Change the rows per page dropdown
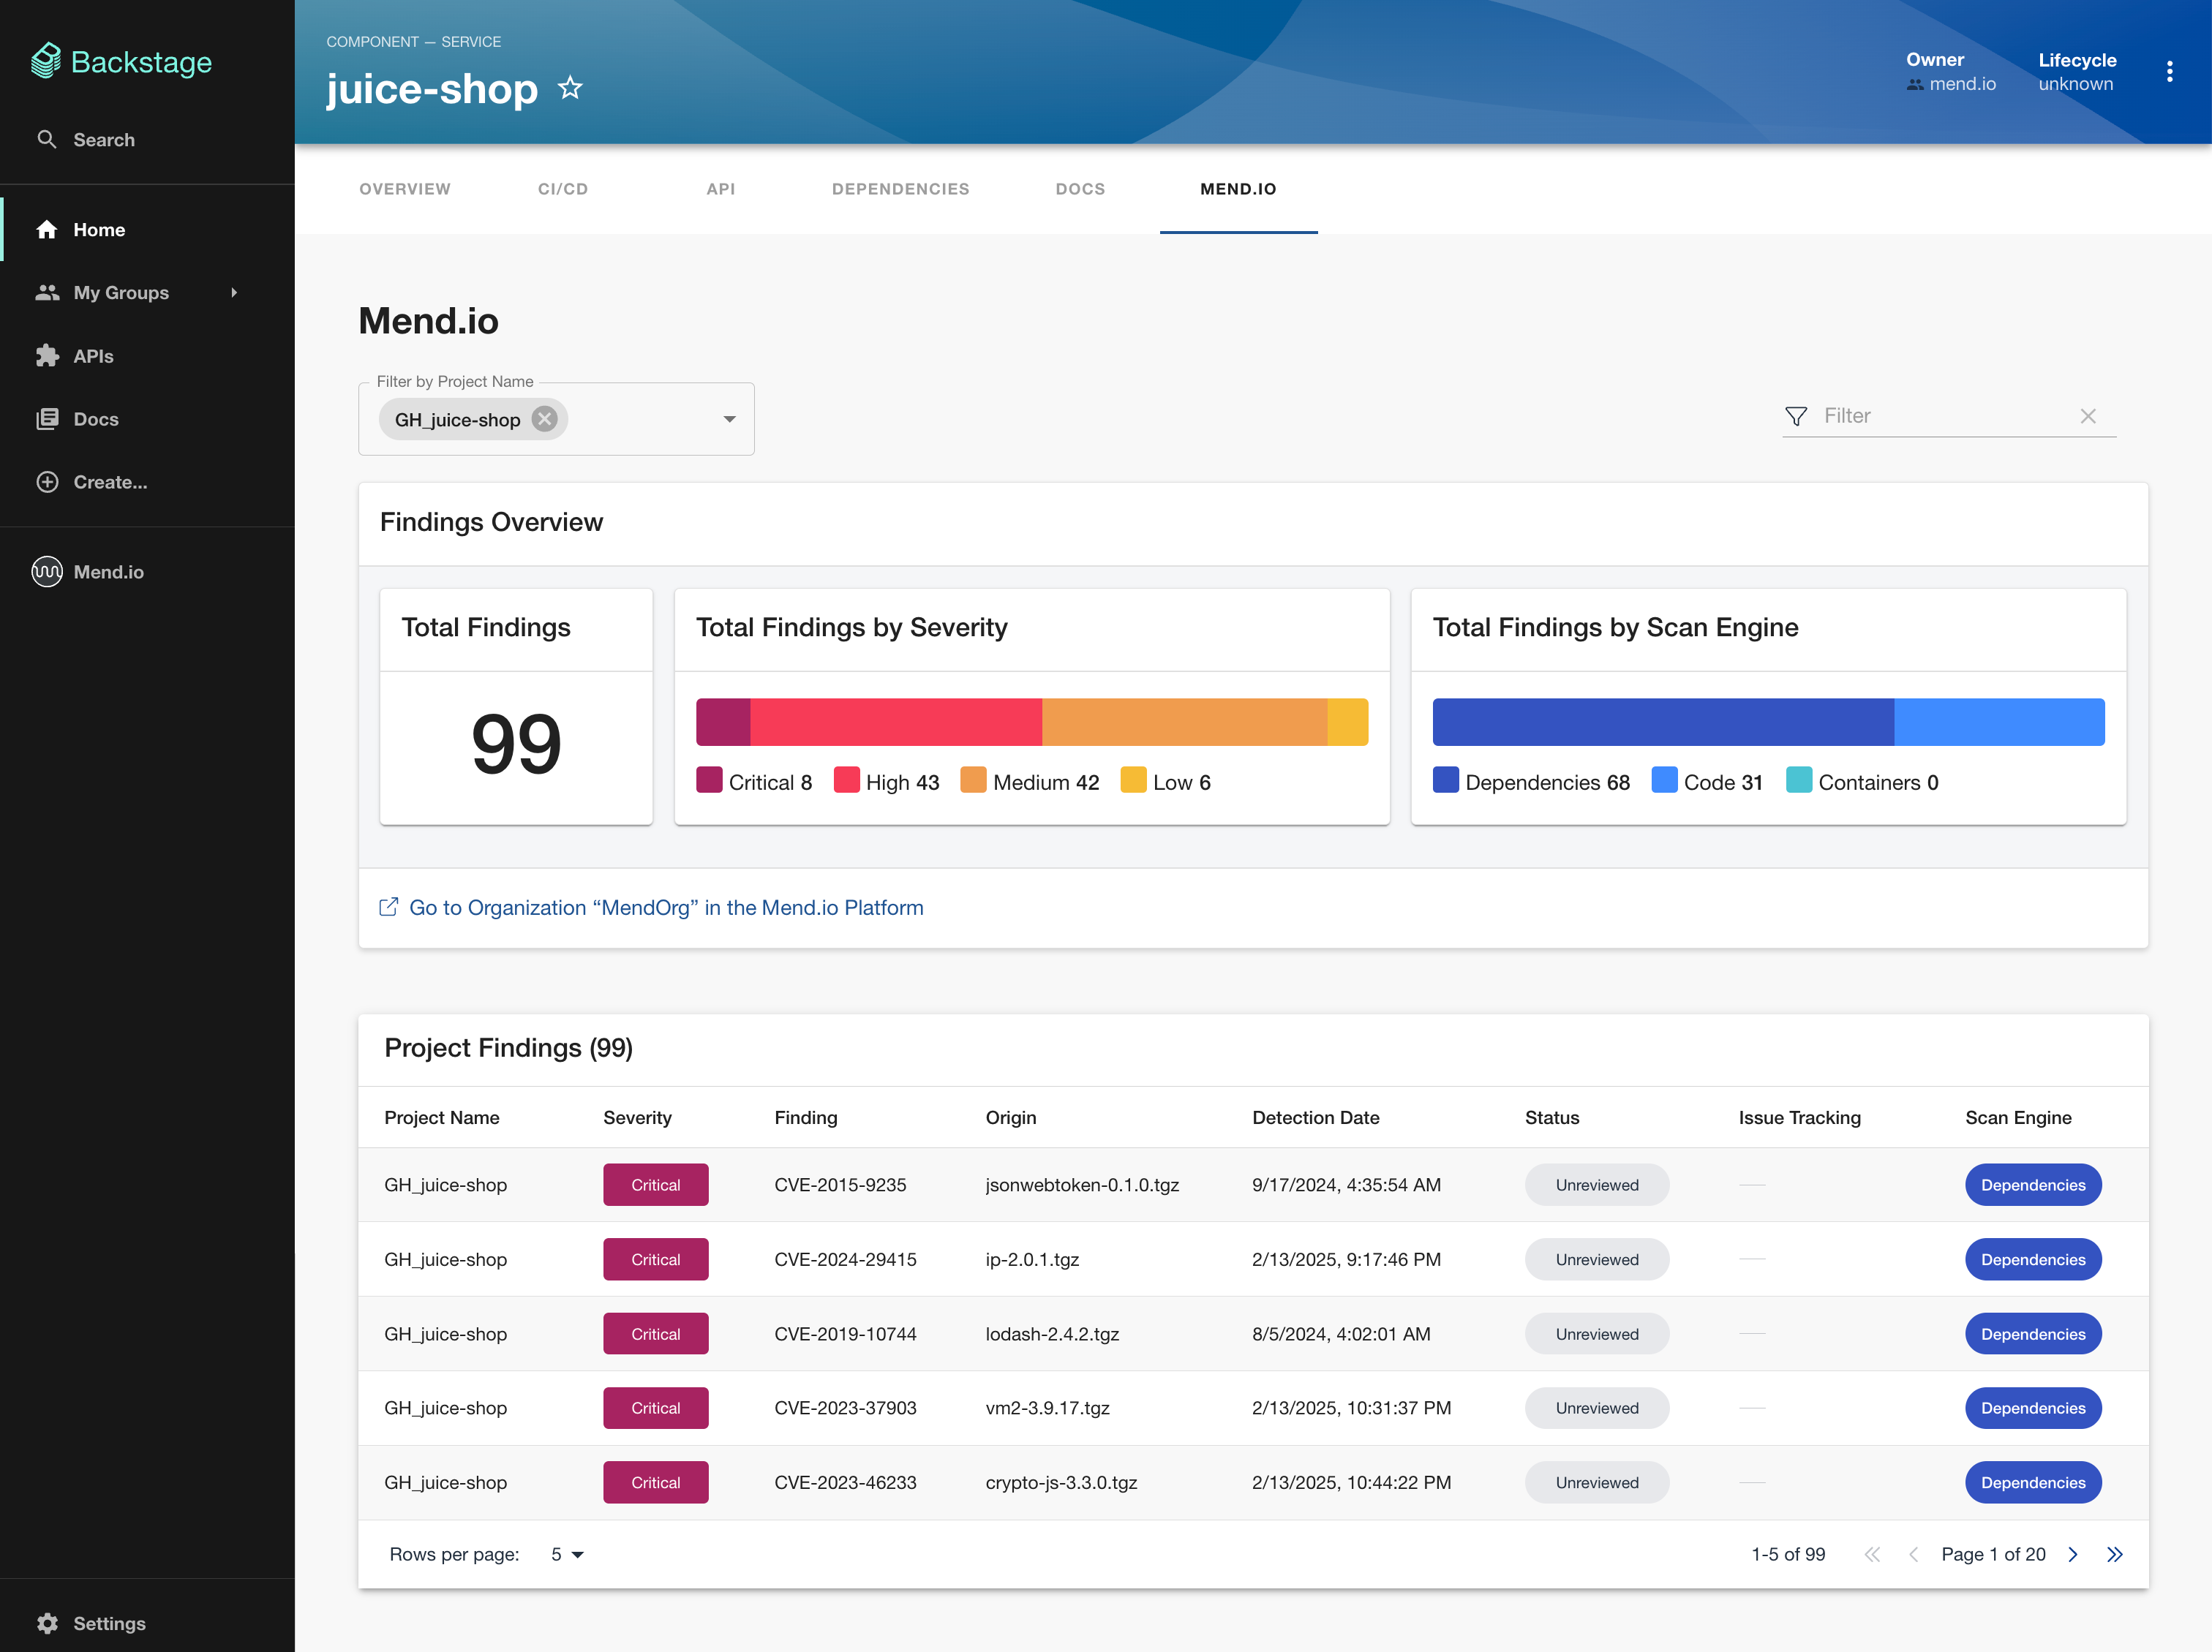The width and height of the screenshot is (2212, 1652). [x=567, y=1554]
